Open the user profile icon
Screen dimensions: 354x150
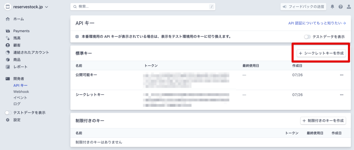pyautogui.click(x=349, y=6)
